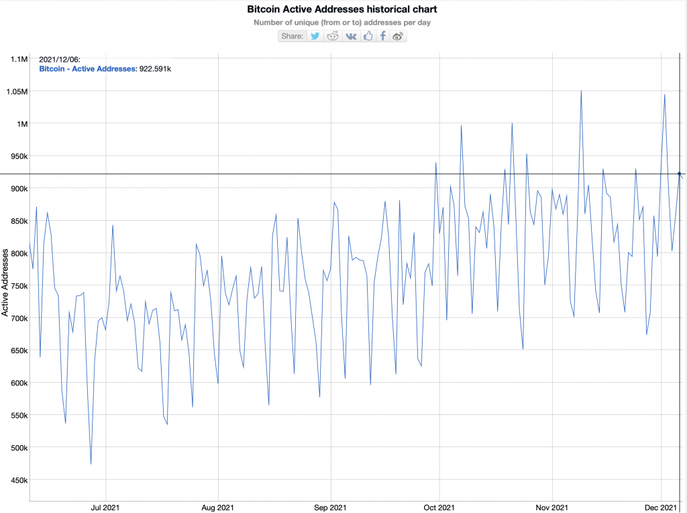Click the thumbs-up like icon
This screenshot has width=687, height=513.
(x=368, y=36)
